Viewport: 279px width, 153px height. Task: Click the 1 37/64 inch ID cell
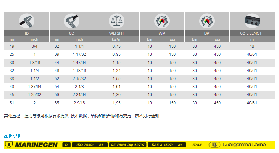[34, 86]
